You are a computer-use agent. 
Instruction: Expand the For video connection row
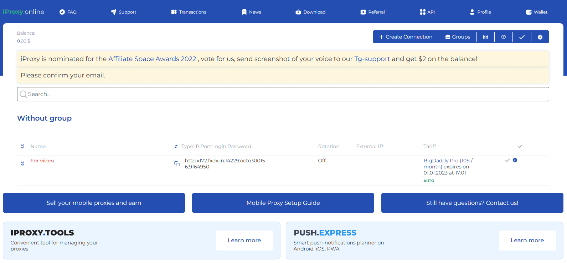(x=22, y=163)
